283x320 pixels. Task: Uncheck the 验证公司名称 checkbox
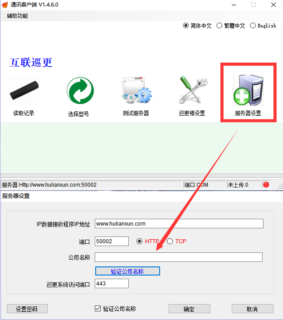tap(98, 308)
